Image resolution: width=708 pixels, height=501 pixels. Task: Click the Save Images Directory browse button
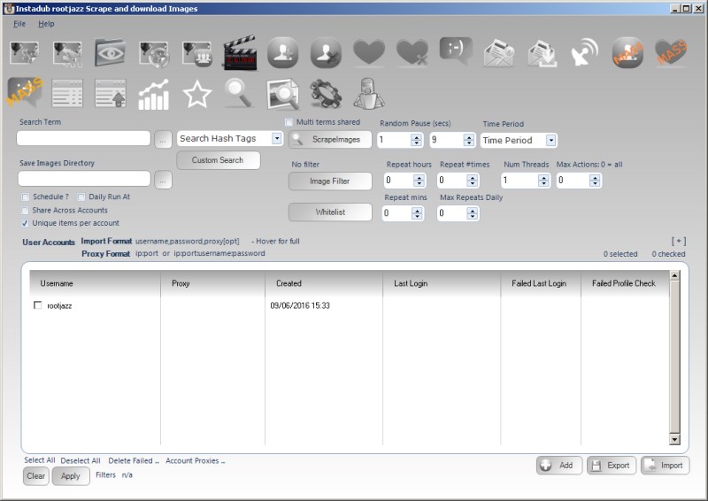coord(163,181)
